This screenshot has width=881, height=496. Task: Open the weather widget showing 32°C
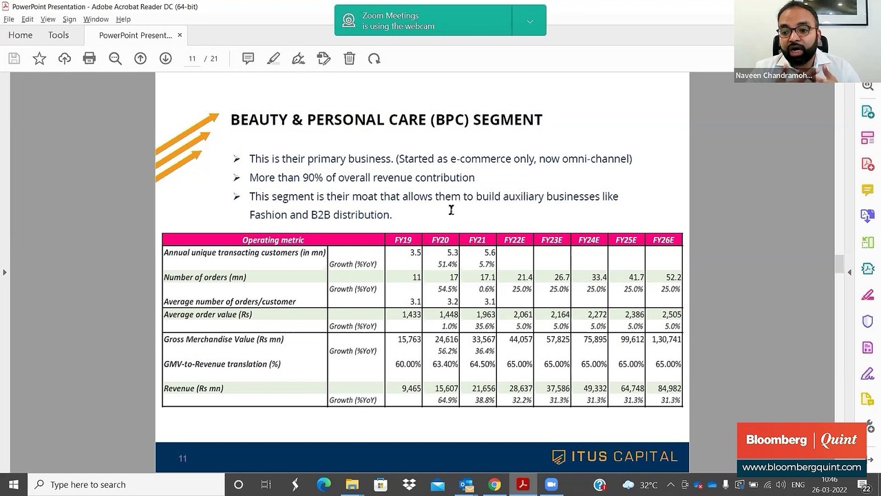[x=640, y=484]
